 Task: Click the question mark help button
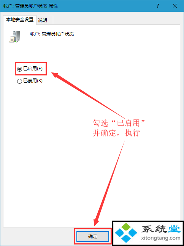[x=158, y=6]
